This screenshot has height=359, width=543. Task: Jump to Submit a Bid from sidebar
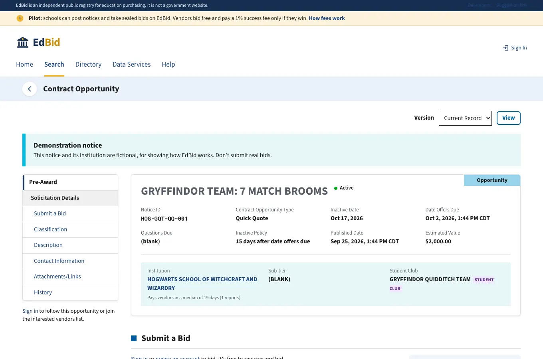70,214
